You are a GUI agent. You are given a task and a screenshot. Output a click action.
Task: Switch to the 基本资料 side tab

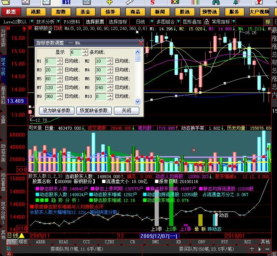coord(3,97)
